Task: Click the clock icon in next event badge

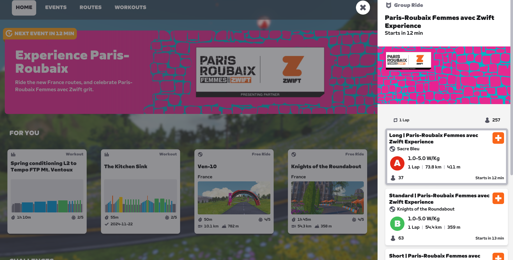Action: coord(9,34)
